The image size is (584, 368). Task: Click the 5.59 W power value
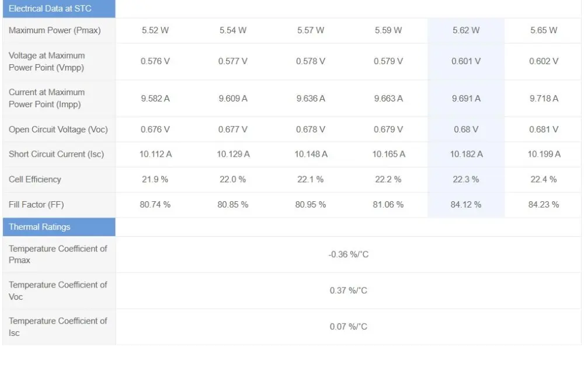388,30
